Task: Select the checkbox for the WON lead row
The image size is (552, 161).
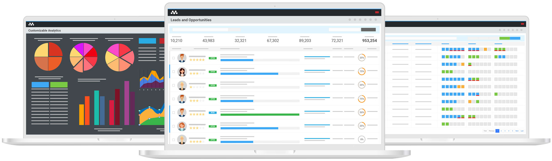Action: (x=174, y=113)
